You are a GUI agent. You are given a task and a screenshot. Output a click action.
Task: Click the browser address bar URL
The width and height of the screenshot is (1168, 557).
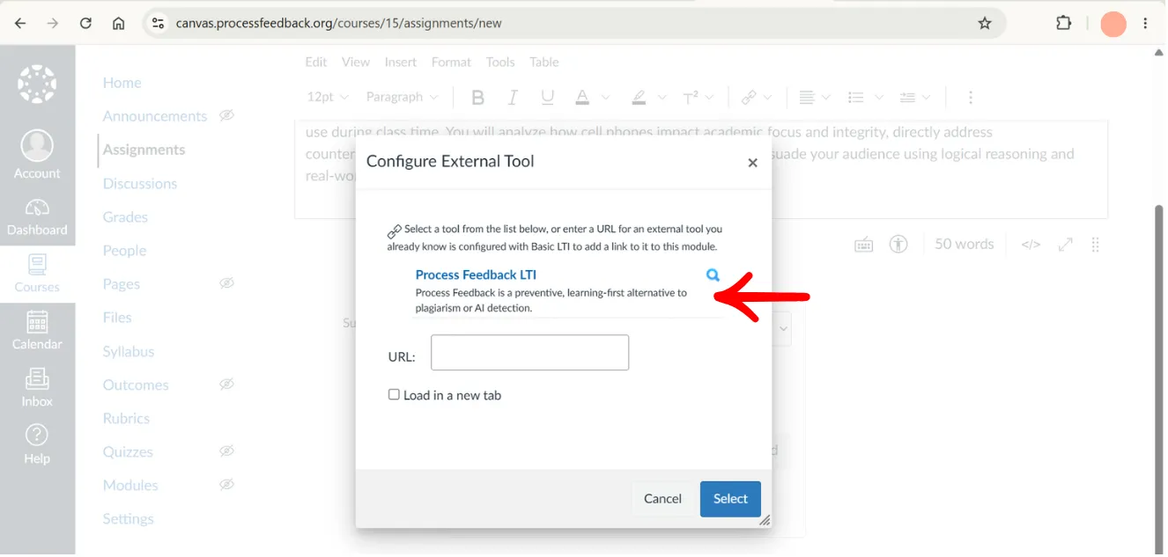tap(338, 24)
